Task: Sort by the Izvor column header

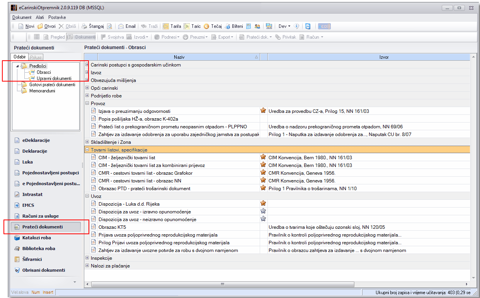Action: (x=369, y=57)
